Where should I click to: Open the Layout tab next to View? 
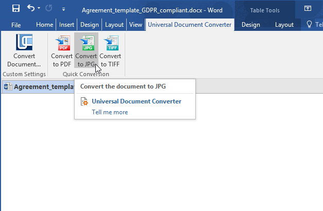click(x=114, y=25)
